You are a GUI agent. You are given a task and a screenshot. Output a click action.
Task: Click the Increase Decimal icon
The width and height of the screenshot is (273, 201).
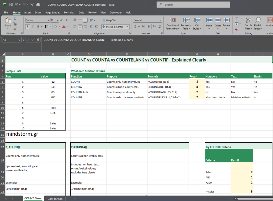(x=154, y=27)
